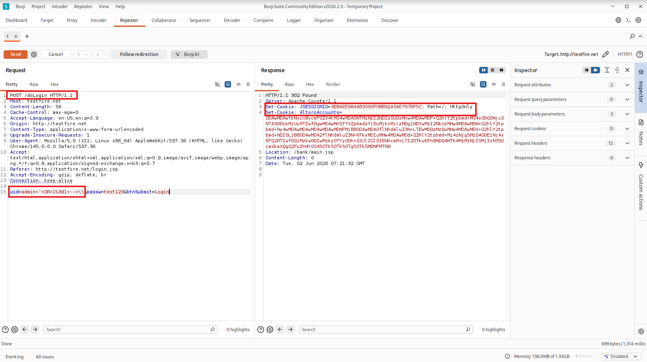
Task: Switch Inspector to left-aligned layout icon
Action: tap(587, 70)
